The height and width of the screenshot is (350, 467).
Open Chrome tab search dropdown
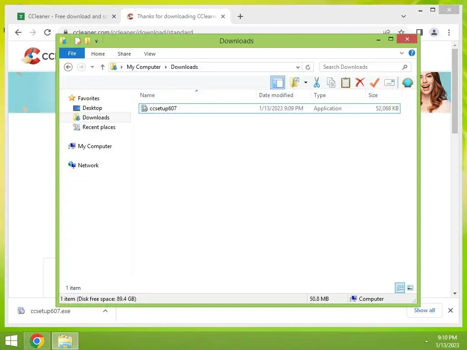click(404, 16)
